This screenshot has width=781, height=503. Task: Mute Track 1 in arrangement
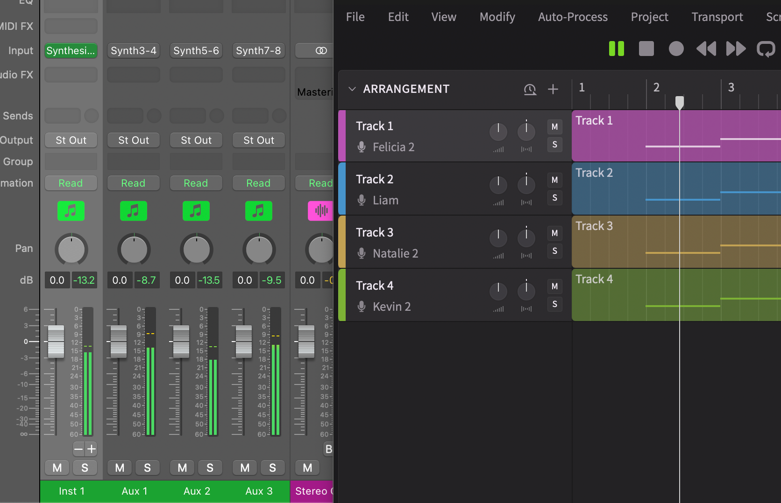554,126
